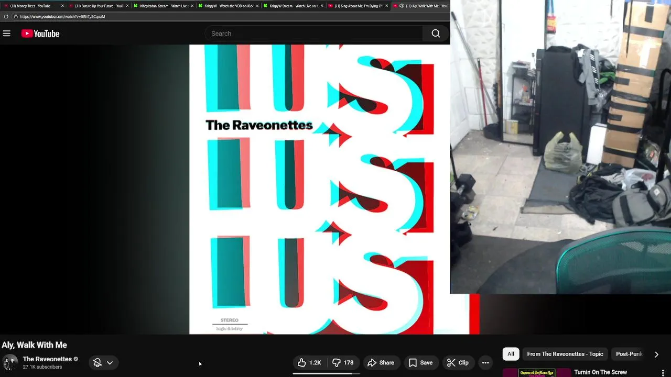Create a Clip of the video

tap(458, 362)
